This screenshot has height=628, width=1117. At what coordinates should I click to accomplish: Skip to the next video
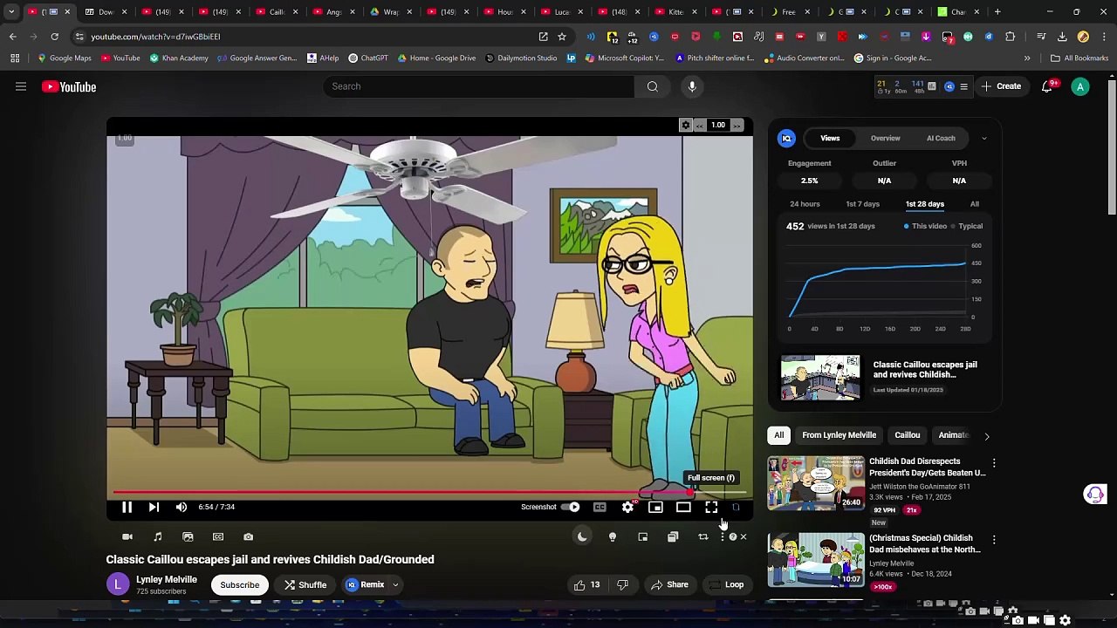coord(154,507)
